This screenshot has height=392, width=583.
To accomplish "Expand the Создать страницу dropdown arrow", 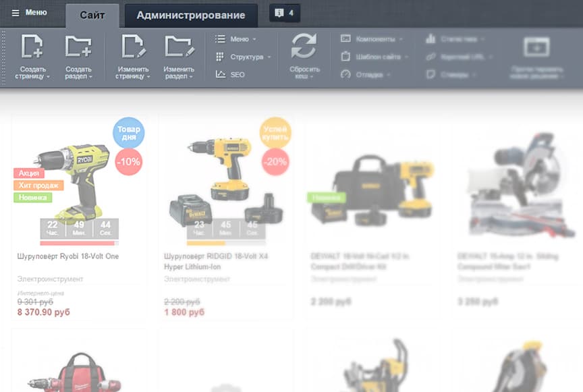I will (49, 77).
